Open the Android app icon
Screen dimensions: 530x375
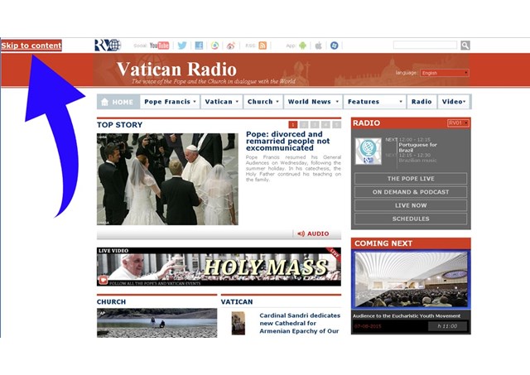[302, 46]
